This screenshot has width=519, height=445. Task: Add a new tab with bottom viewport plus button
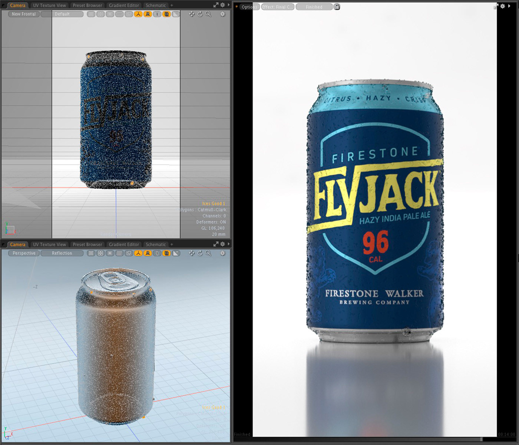tap(172, 244)
